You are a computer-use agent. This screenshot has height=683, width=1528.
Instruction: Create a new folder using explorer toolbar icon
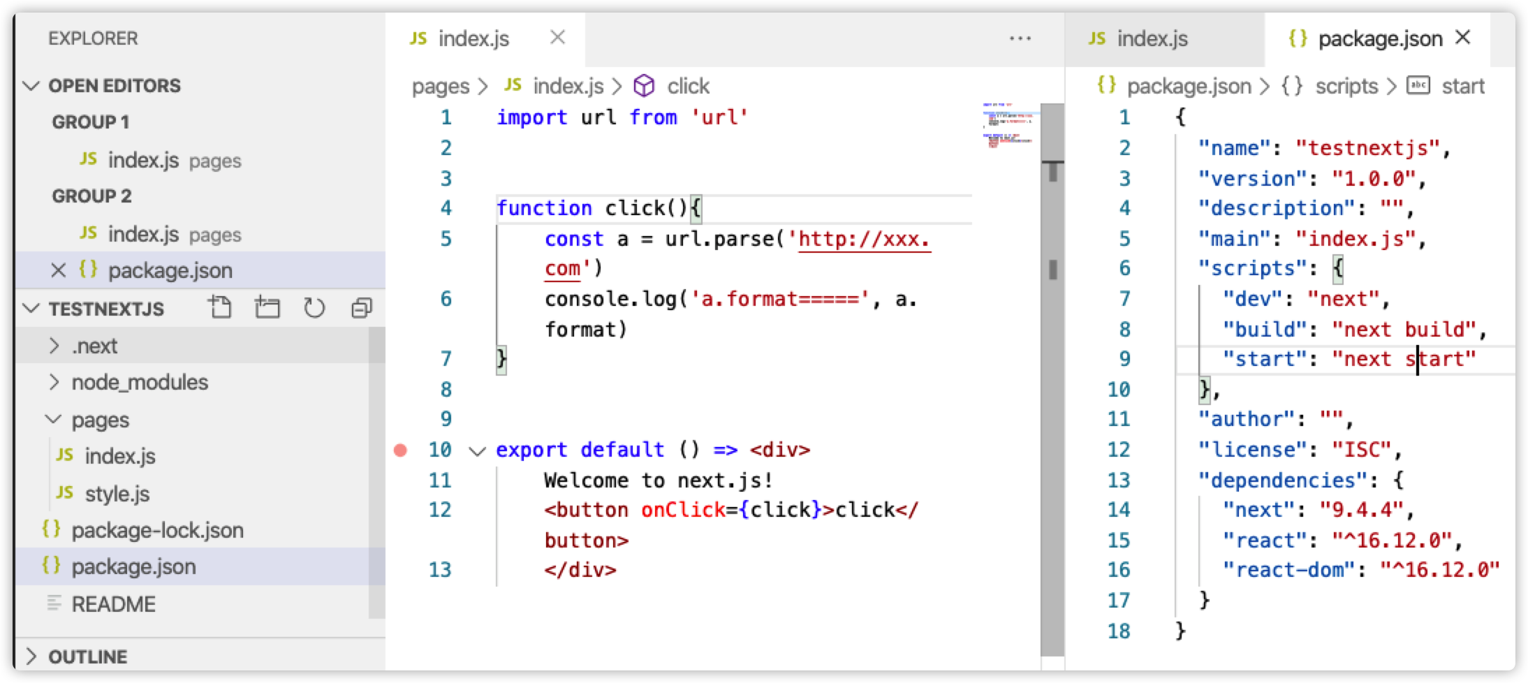(267, 307)
